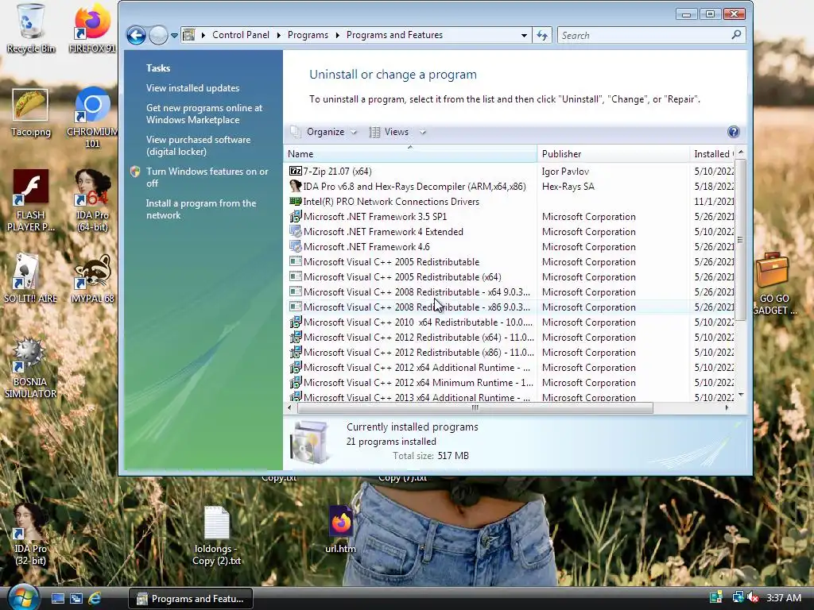Open Get new programs online link
814x610 pixels.
[x=204, y=114]
